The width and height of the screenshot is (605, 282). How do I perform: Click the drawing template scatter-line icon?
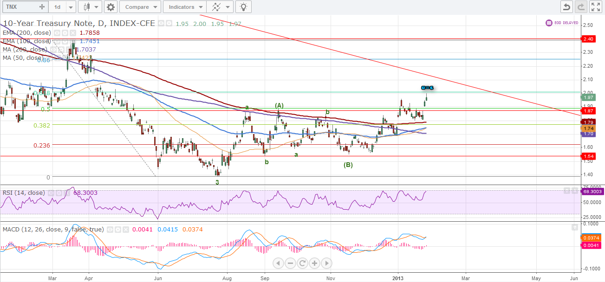[x=216, y=7]
